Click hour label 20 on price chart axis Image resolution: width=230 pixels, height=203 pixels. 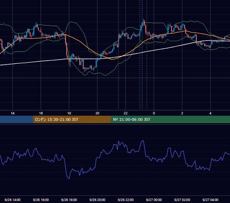[97, 113]
